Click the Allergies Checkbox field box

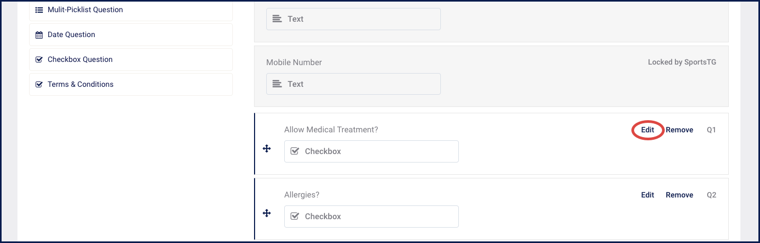[x=372, y=217]
